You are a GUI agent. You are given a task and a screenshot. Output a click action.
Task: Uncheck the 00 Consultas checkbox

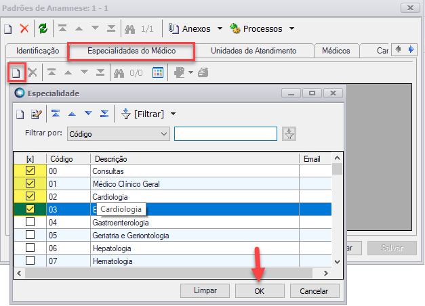30,171
